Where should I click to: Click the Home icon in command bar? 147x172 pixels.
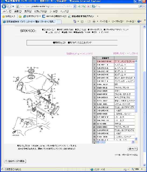point(75,21)
